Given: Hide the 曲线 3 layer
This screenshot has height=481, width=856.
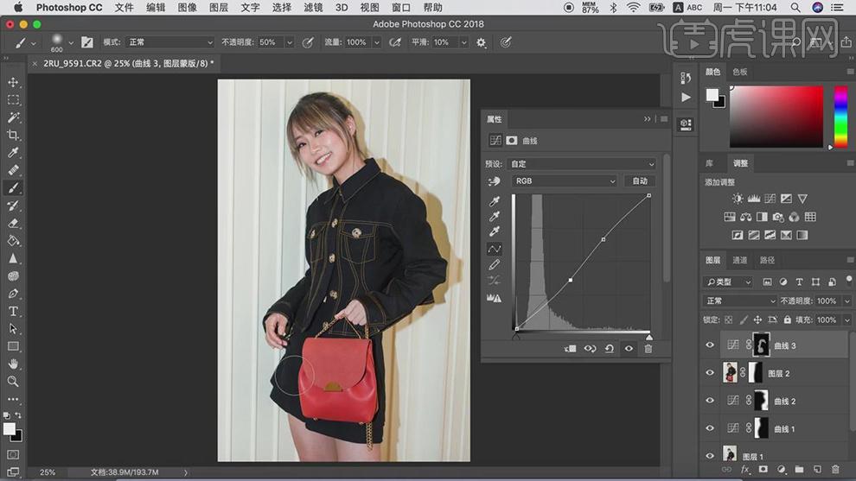Looking at the screenshot, I should pos(710,345).
